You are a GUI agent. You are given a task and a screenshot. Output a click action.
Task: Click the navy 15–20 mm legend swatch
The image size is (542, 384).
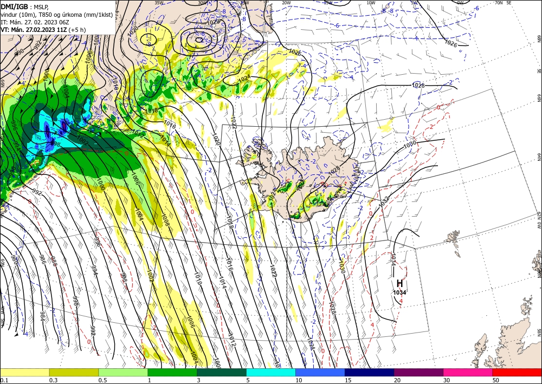pos(370,372)
